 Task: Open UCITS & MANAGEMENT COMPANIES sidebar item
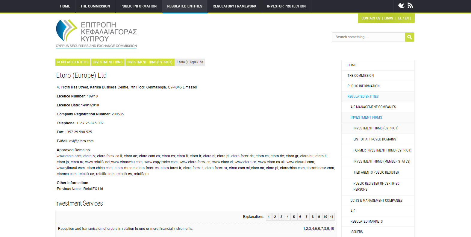click(x=378, y=201)
